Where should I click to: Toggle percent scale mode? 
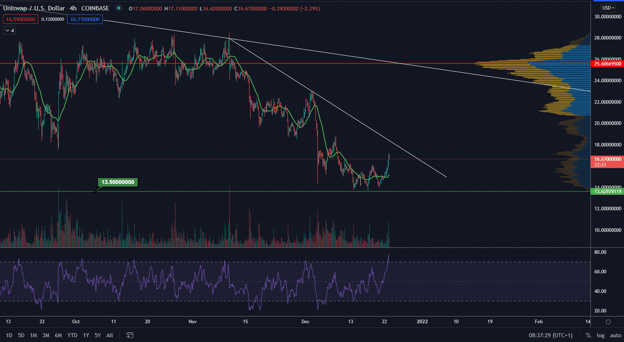[x=588, y=335]
